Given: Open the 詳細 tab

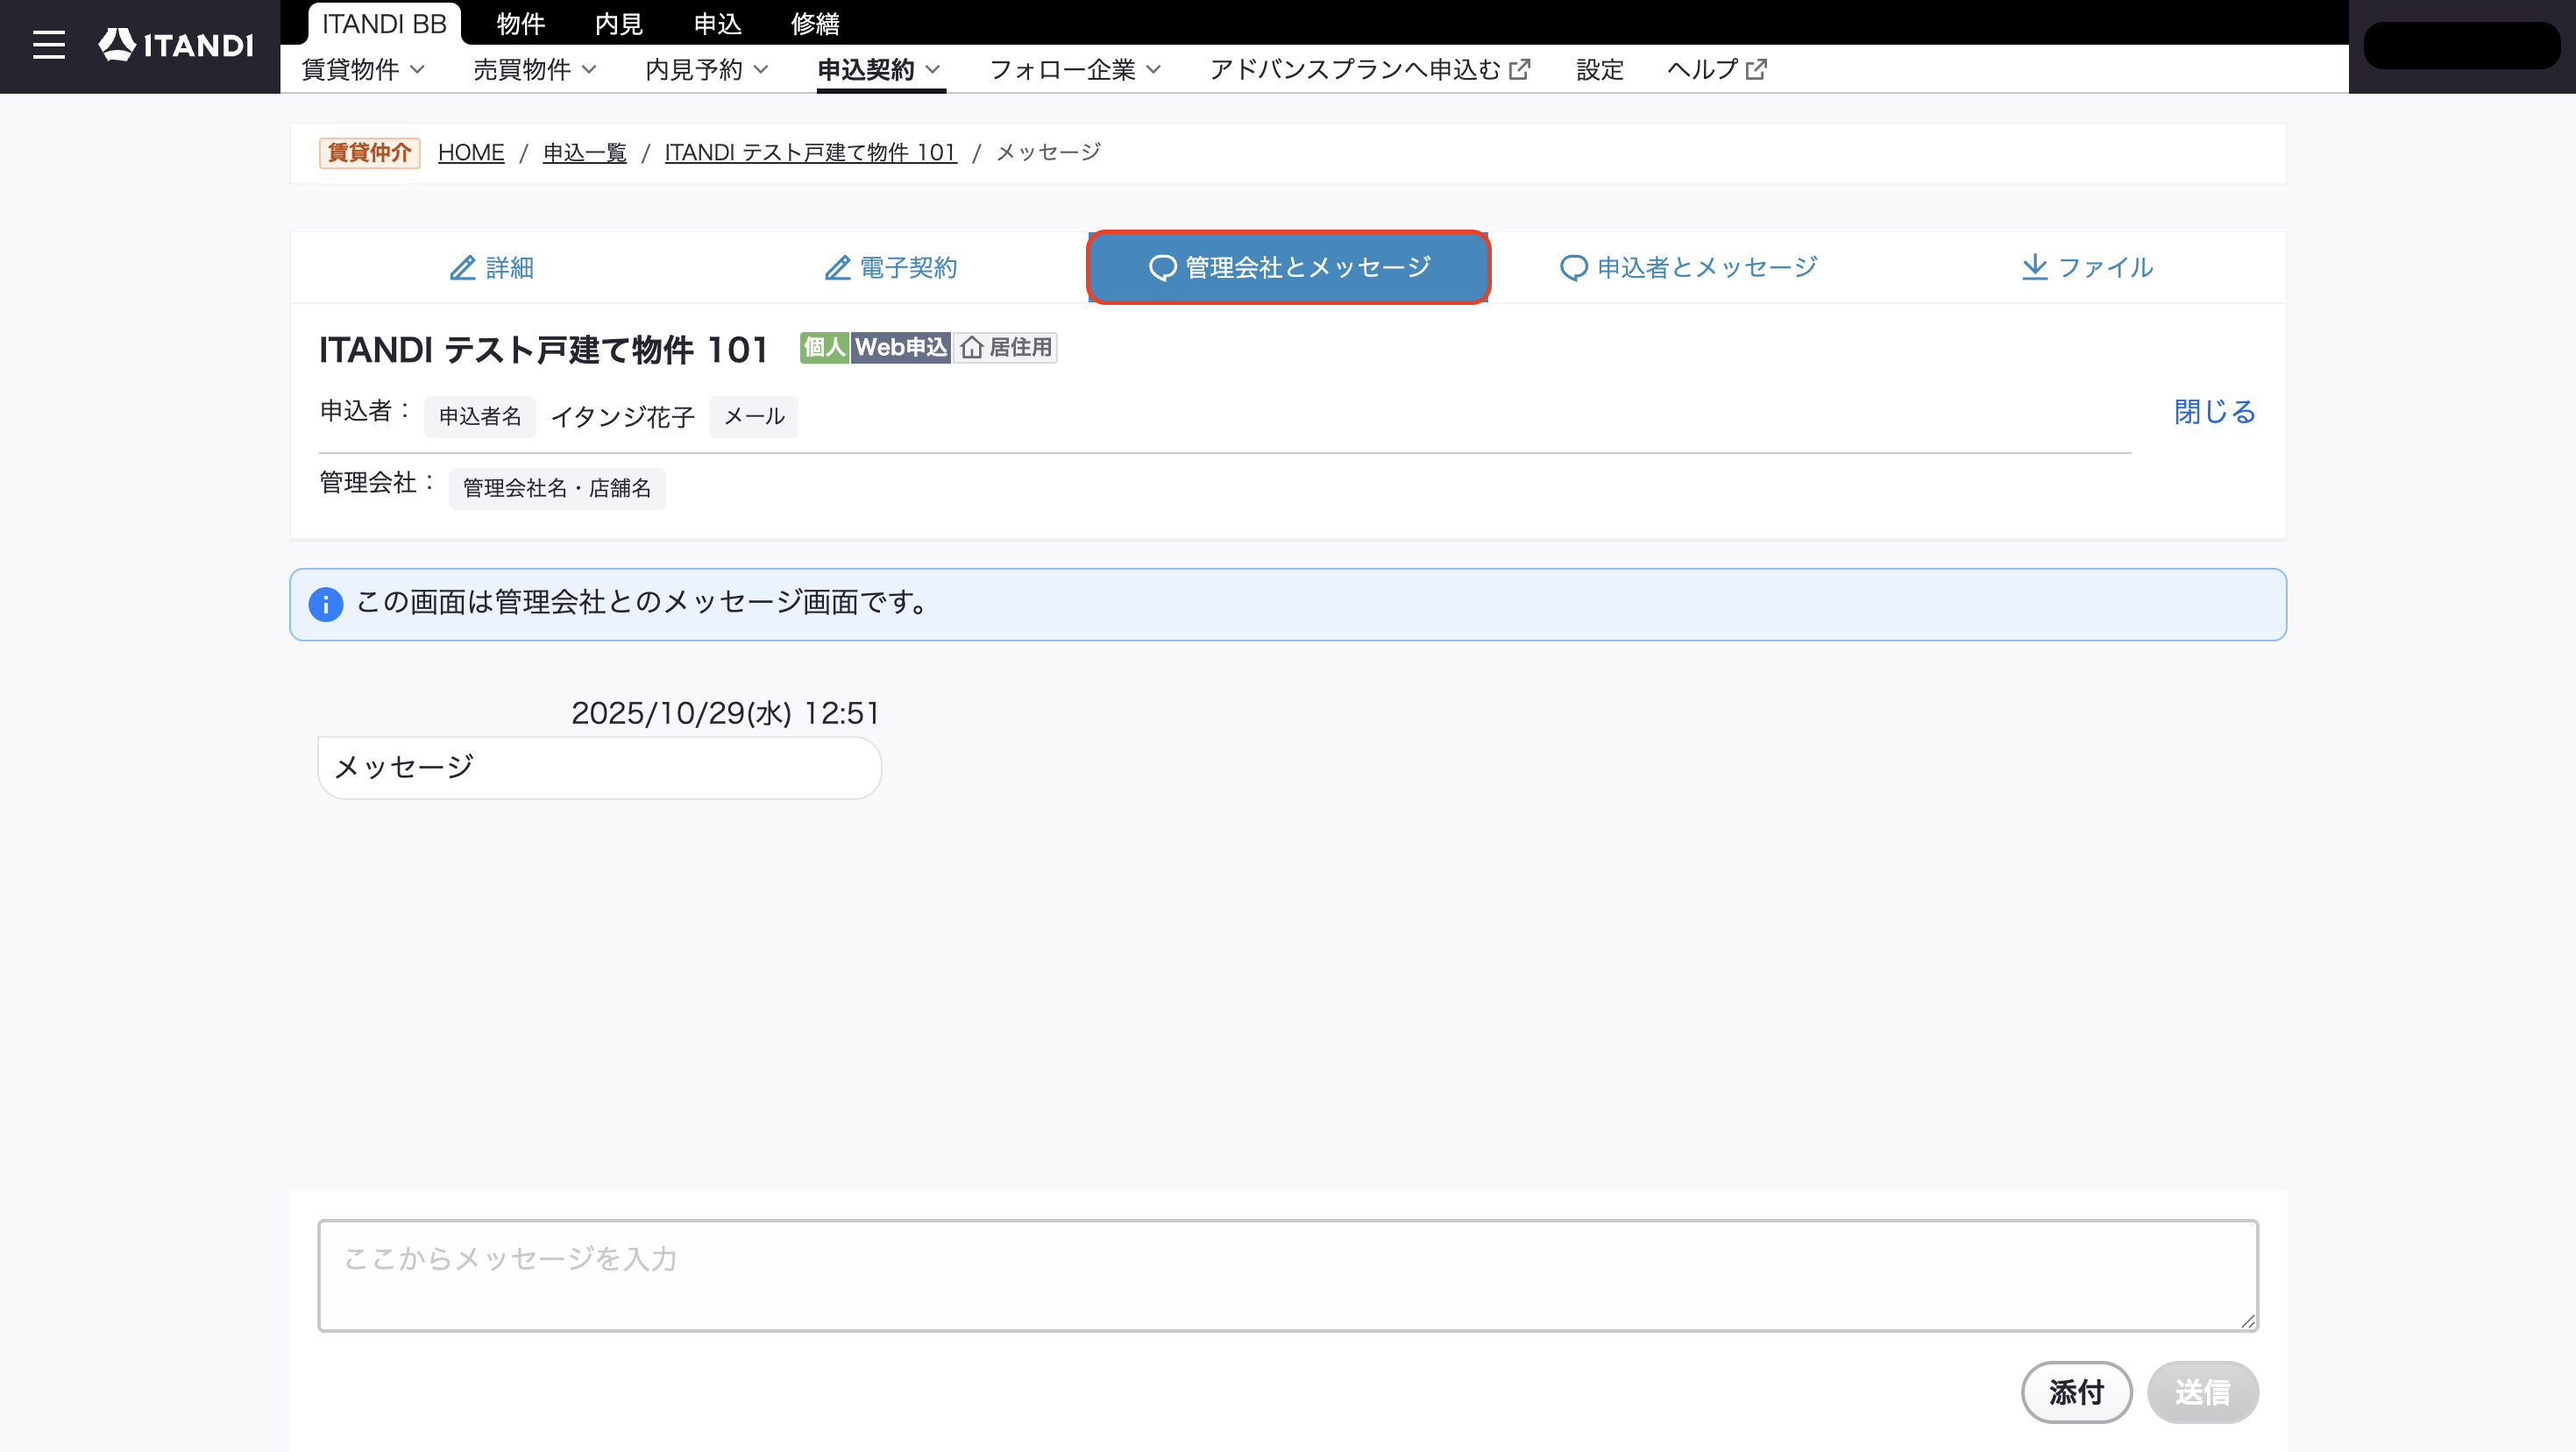Looking at the screenshot, I should click(x=491, y=268).
